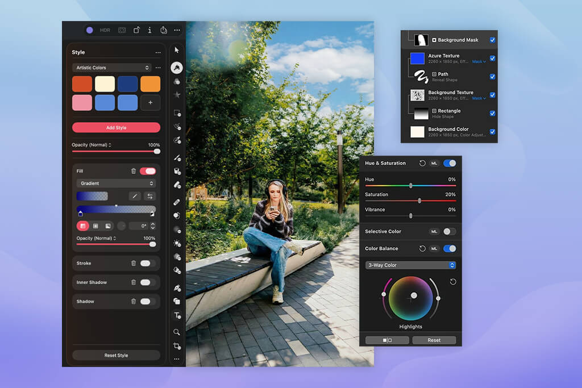Screen dimensions: 582x388
Task: Toggle the HDR button in top bar
Action: [105, 30]
